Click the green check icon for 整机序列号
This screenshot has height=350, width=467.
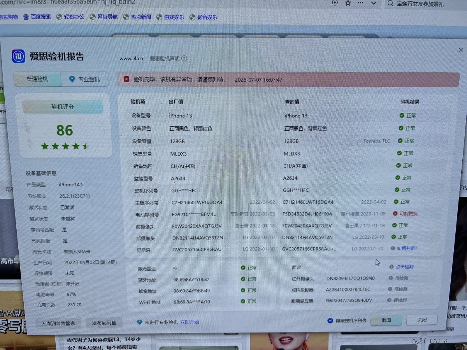(397, 190)
